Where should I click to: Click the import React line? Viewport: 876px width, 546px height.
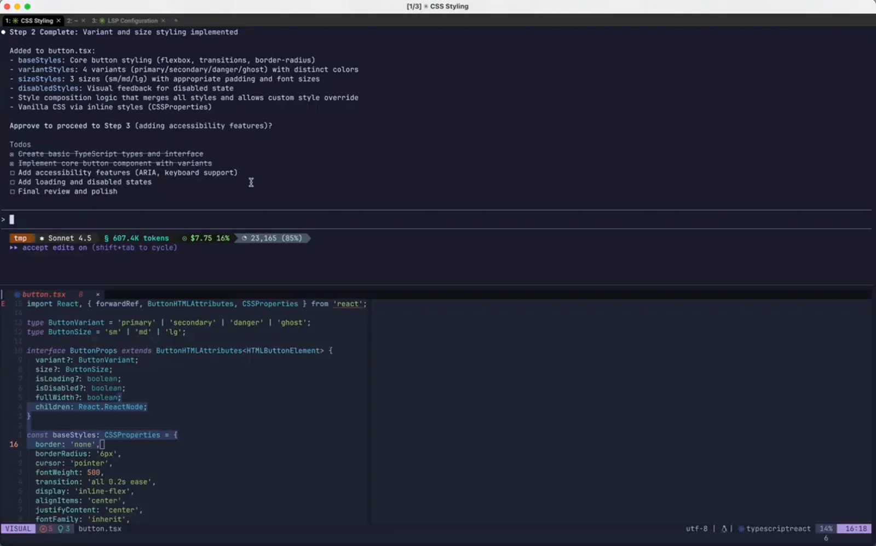point(197,304)
